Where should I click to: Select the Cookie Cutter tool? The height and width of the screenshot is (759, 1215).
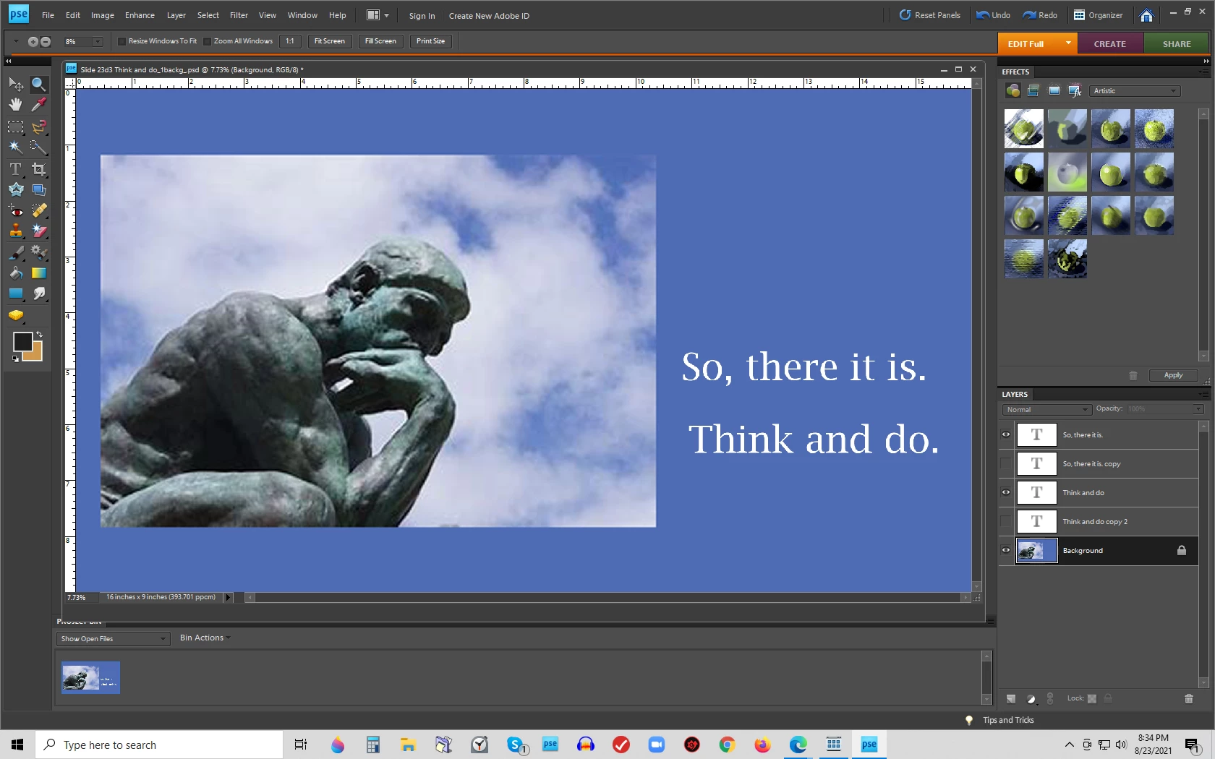(15, 189)
